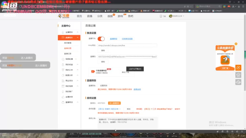Click the browser search box

[x=208, y=6]
